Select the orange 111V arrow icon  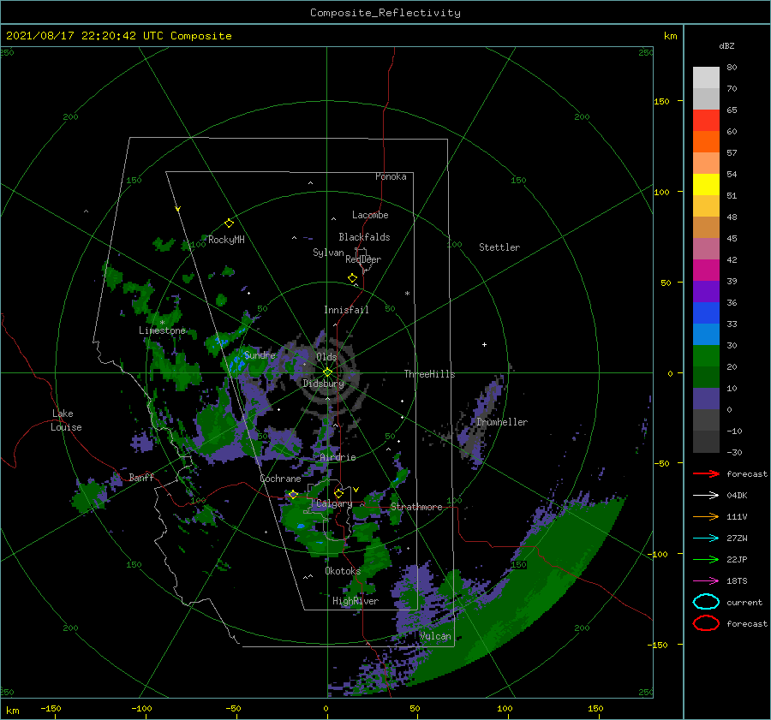click(x=706, y=516)
